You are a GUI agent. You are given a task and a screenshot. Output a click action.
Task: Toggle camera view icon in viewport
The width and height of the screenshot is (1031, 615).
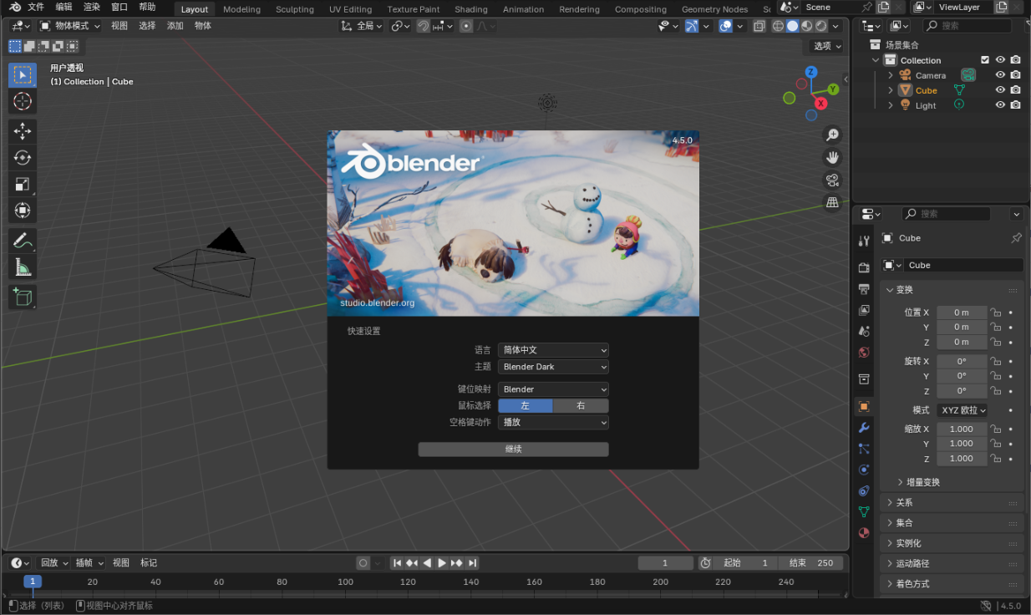click(832, 180)
